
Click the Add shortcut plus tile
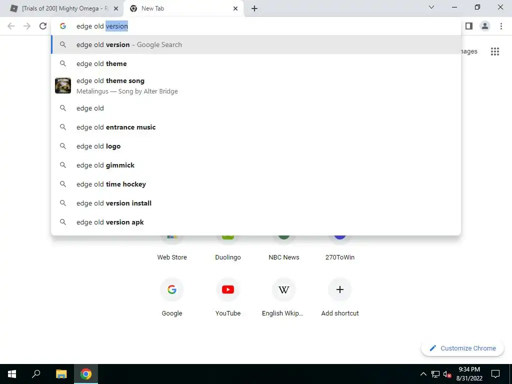(x=340, y=296)
